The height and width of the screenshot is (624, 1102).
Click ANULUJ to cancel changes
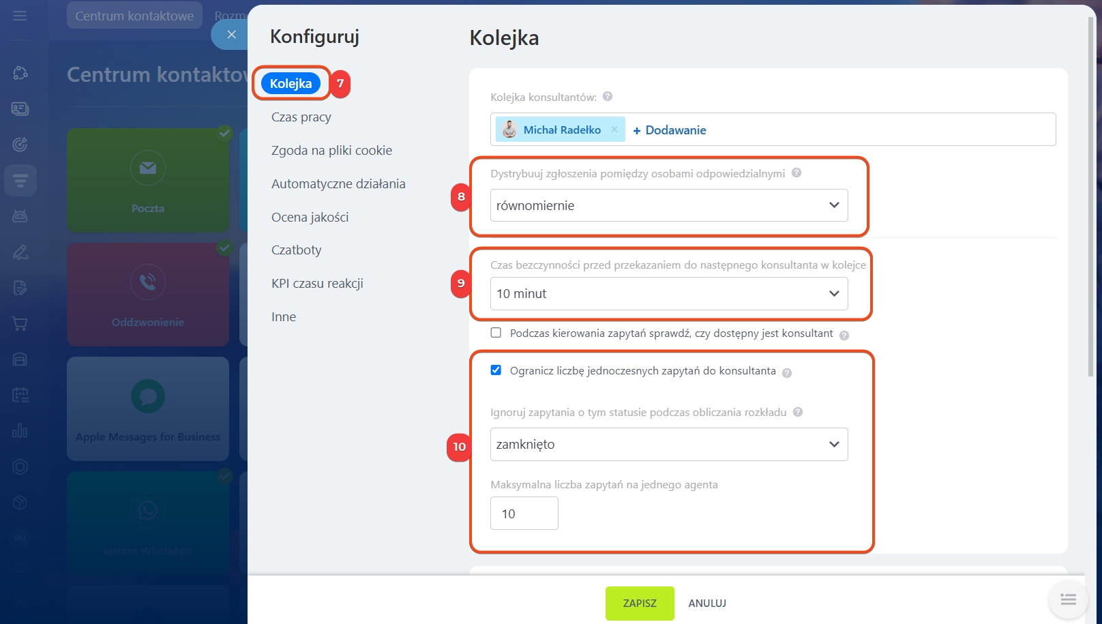(707, 604)
